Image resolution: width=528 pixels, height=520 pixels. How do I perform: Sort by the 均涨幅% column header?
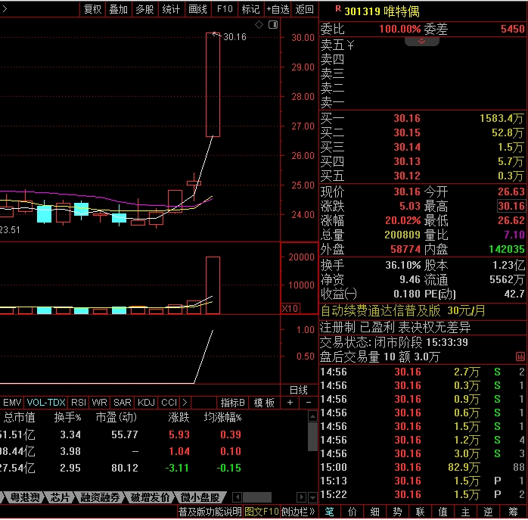coord(223,418)
